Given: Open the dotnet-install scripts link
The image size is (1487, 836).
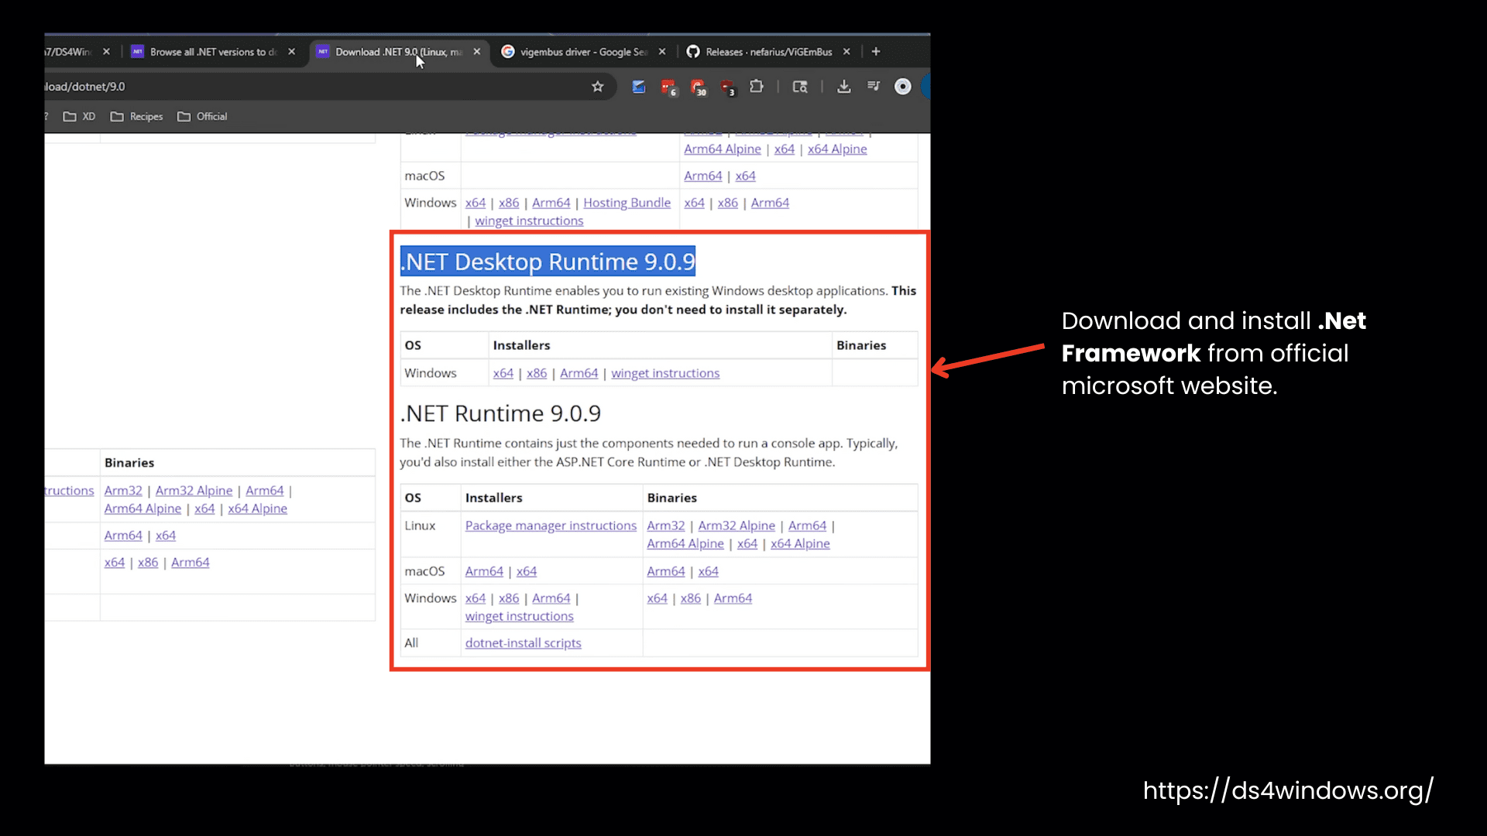Looking at the screenshot, I should [524, 643].
